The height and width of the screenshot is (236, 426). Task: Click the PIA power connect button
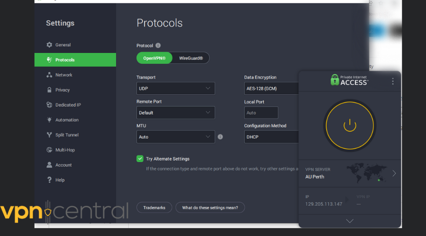[350, 126]
